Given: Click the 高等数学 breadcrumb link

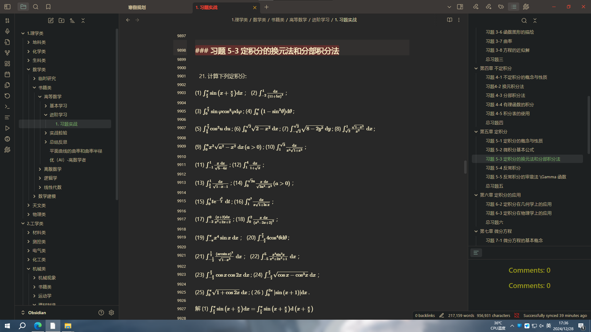Looking at the screenshot, I should point(298,20).
